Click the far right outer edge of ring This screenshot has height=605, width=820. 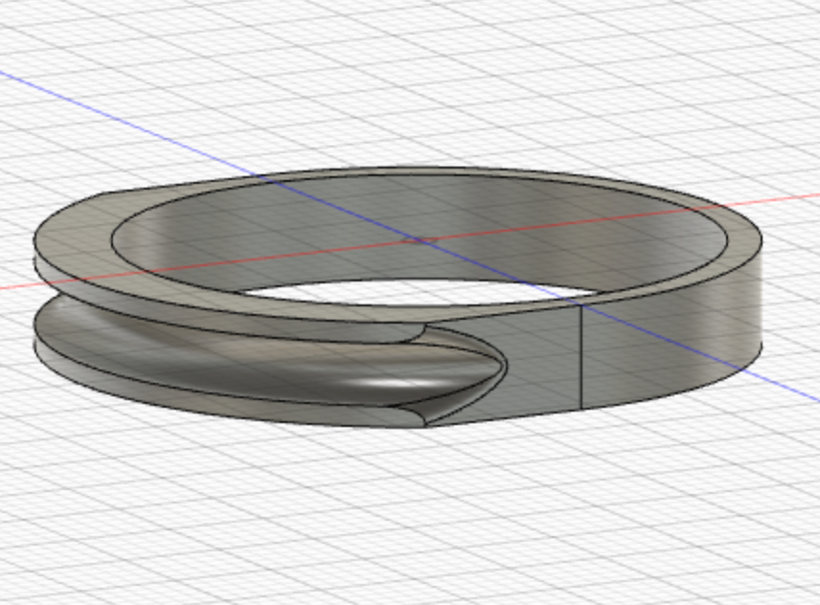[763, 297]
